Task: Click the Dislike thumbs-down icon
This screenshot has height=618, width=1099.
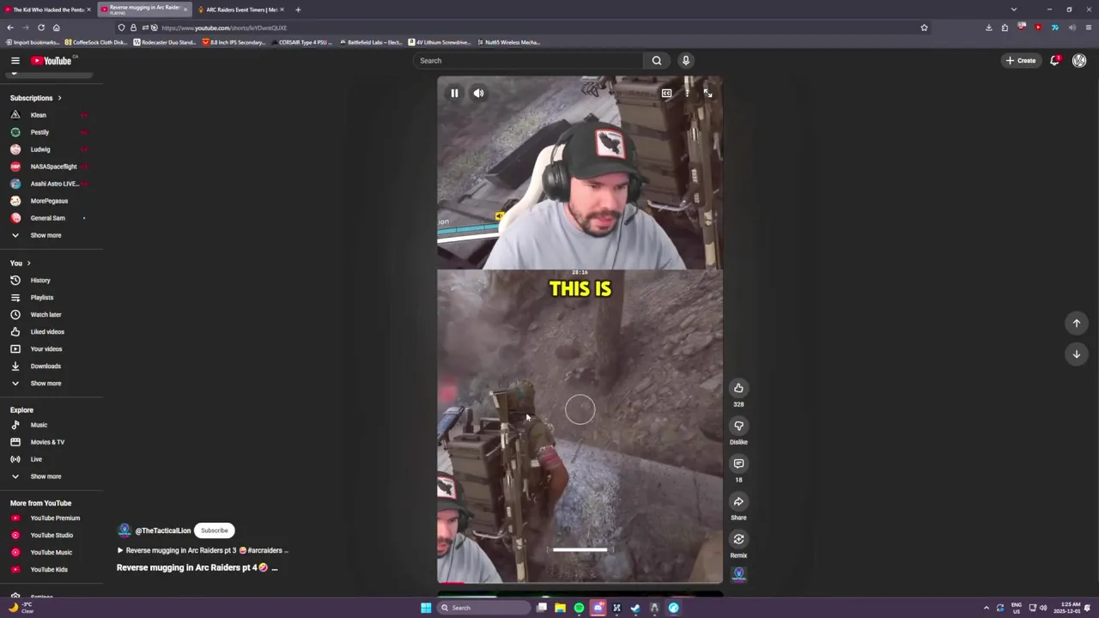Action: pyautogui.click(x=738, y=426)
